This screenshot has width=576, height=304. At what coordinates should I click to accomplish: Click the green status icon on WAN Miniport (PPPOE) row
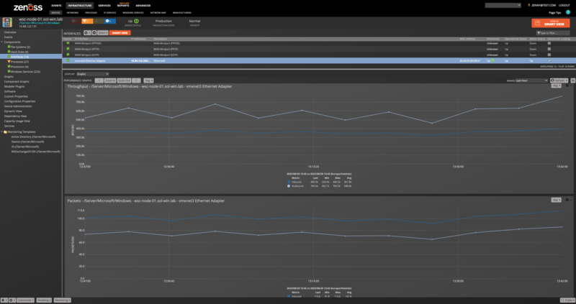point(68,43)
